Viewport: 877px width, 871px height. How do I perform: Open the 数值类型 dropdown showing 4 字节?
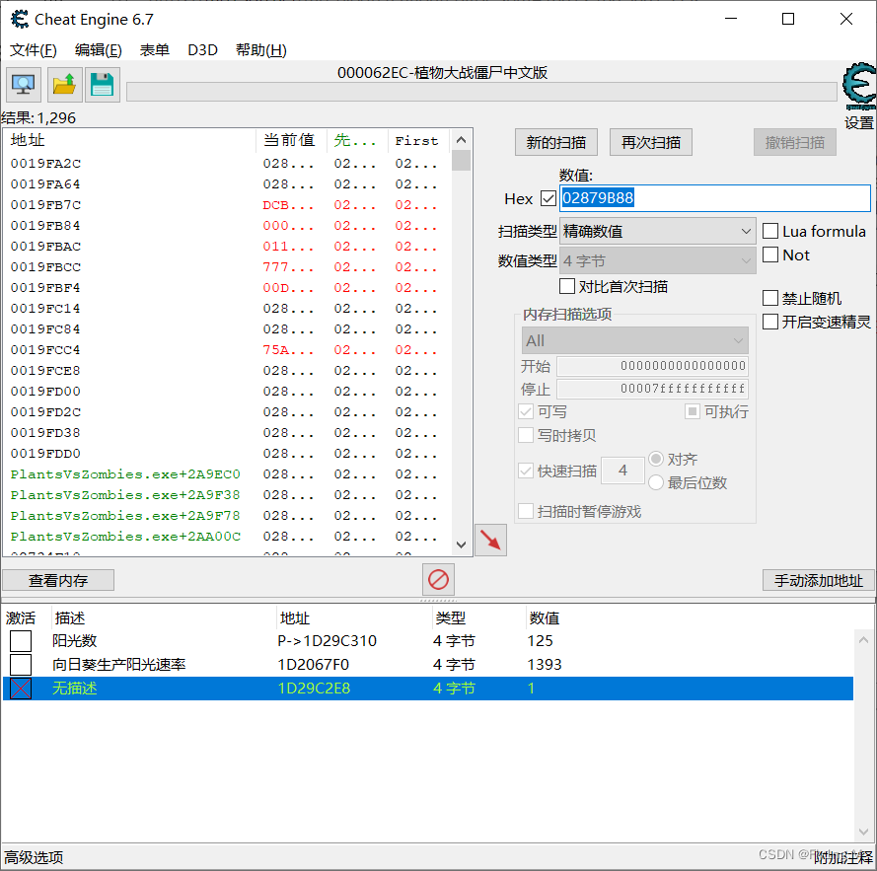(x=658, y=260)
